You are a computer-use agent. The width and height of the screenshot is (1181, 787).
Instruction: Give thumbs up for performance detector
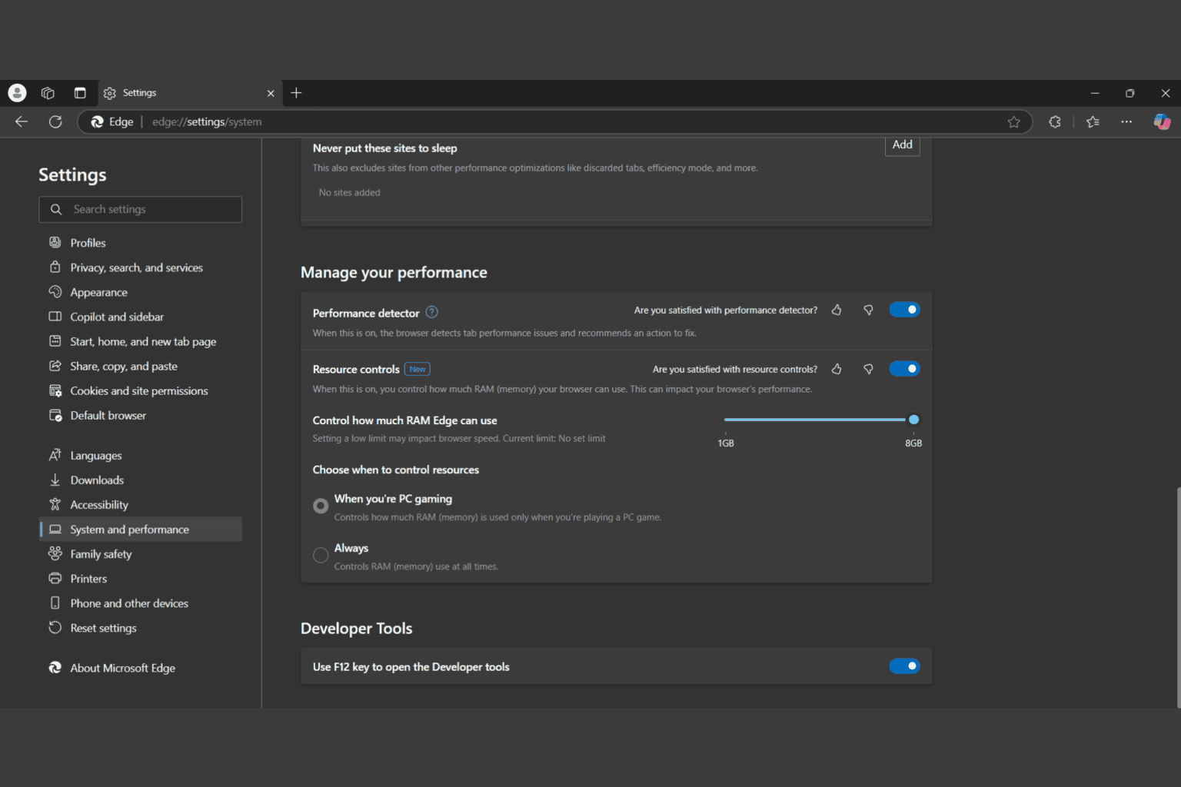837,310
